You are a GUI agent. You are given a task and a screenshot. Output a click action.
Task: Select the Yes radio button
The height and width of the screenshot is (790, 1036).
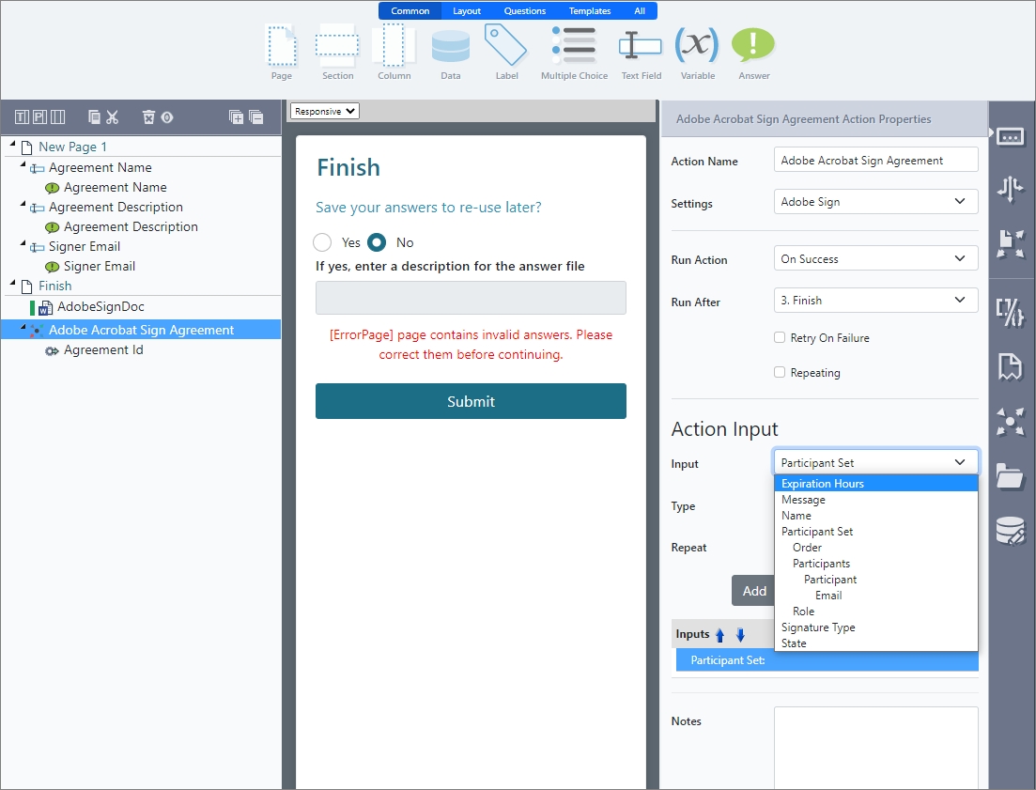[322, 242]
